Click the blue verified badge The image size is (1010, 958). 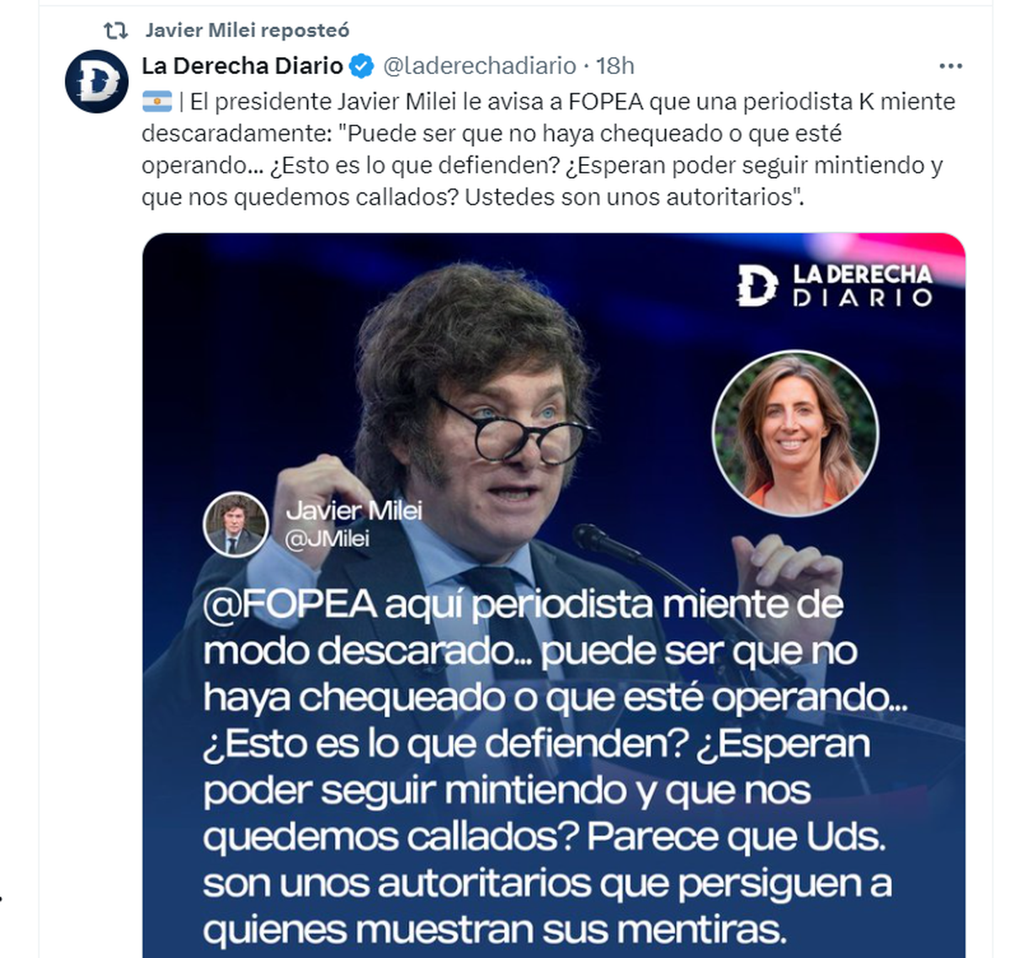(x=362, y=66)
